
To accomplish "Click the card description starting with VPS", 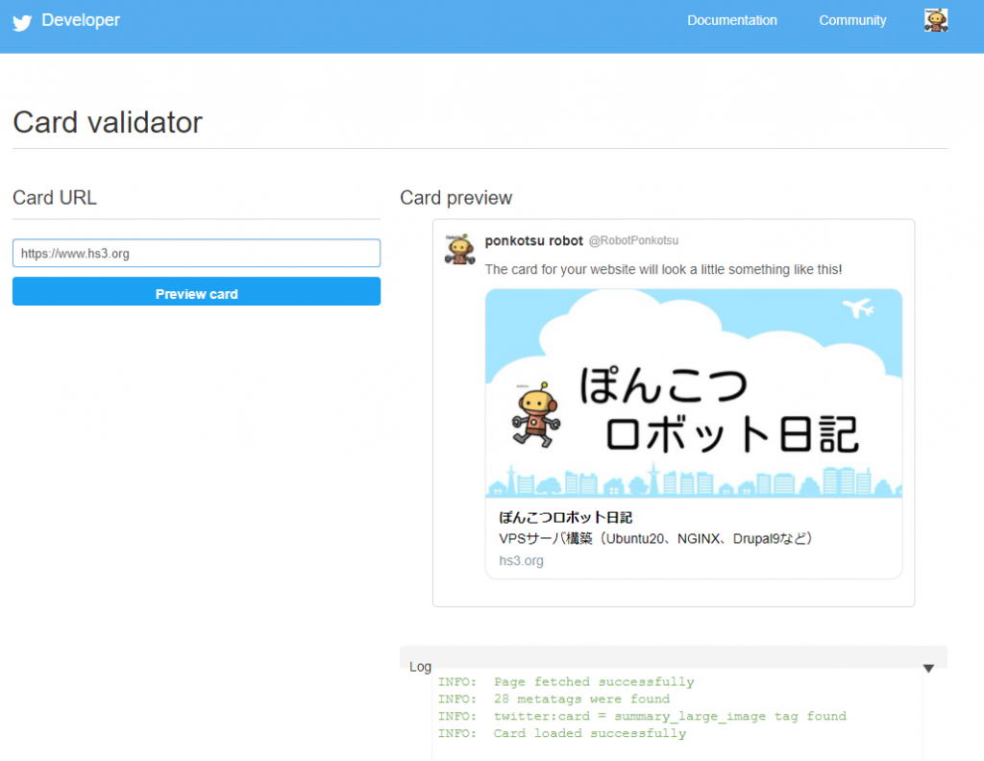I will click(655, 539).
